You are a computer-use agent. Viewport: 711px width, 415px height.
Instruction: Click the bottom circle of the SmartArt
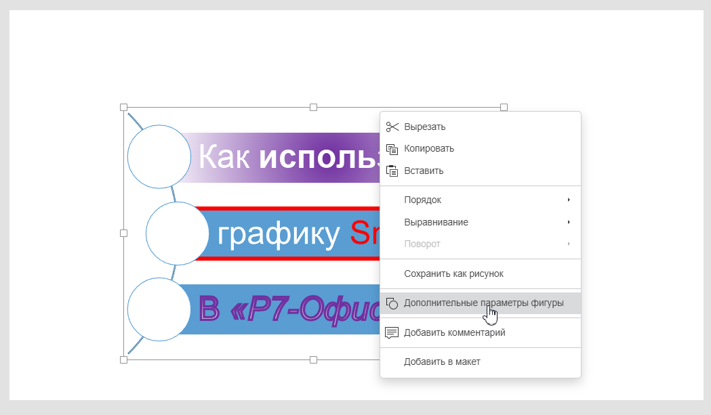pos(159,309)
